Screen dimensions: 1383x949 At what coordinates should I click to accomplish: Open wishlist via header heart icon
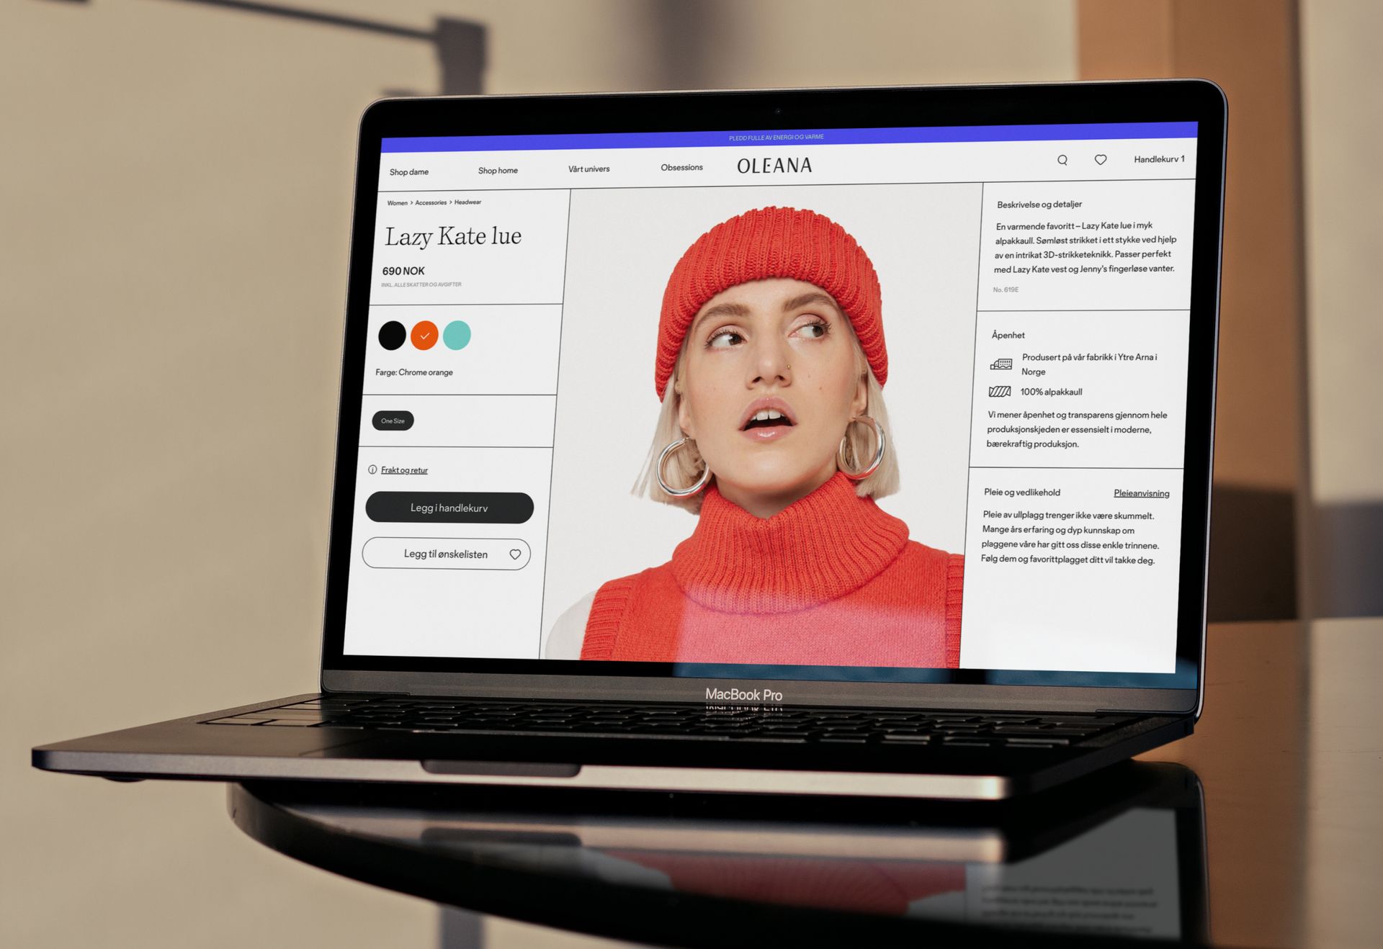point(1101,159)
